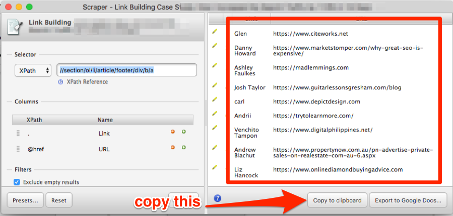Click the pencil icon beside carl row

pos(214,99)
